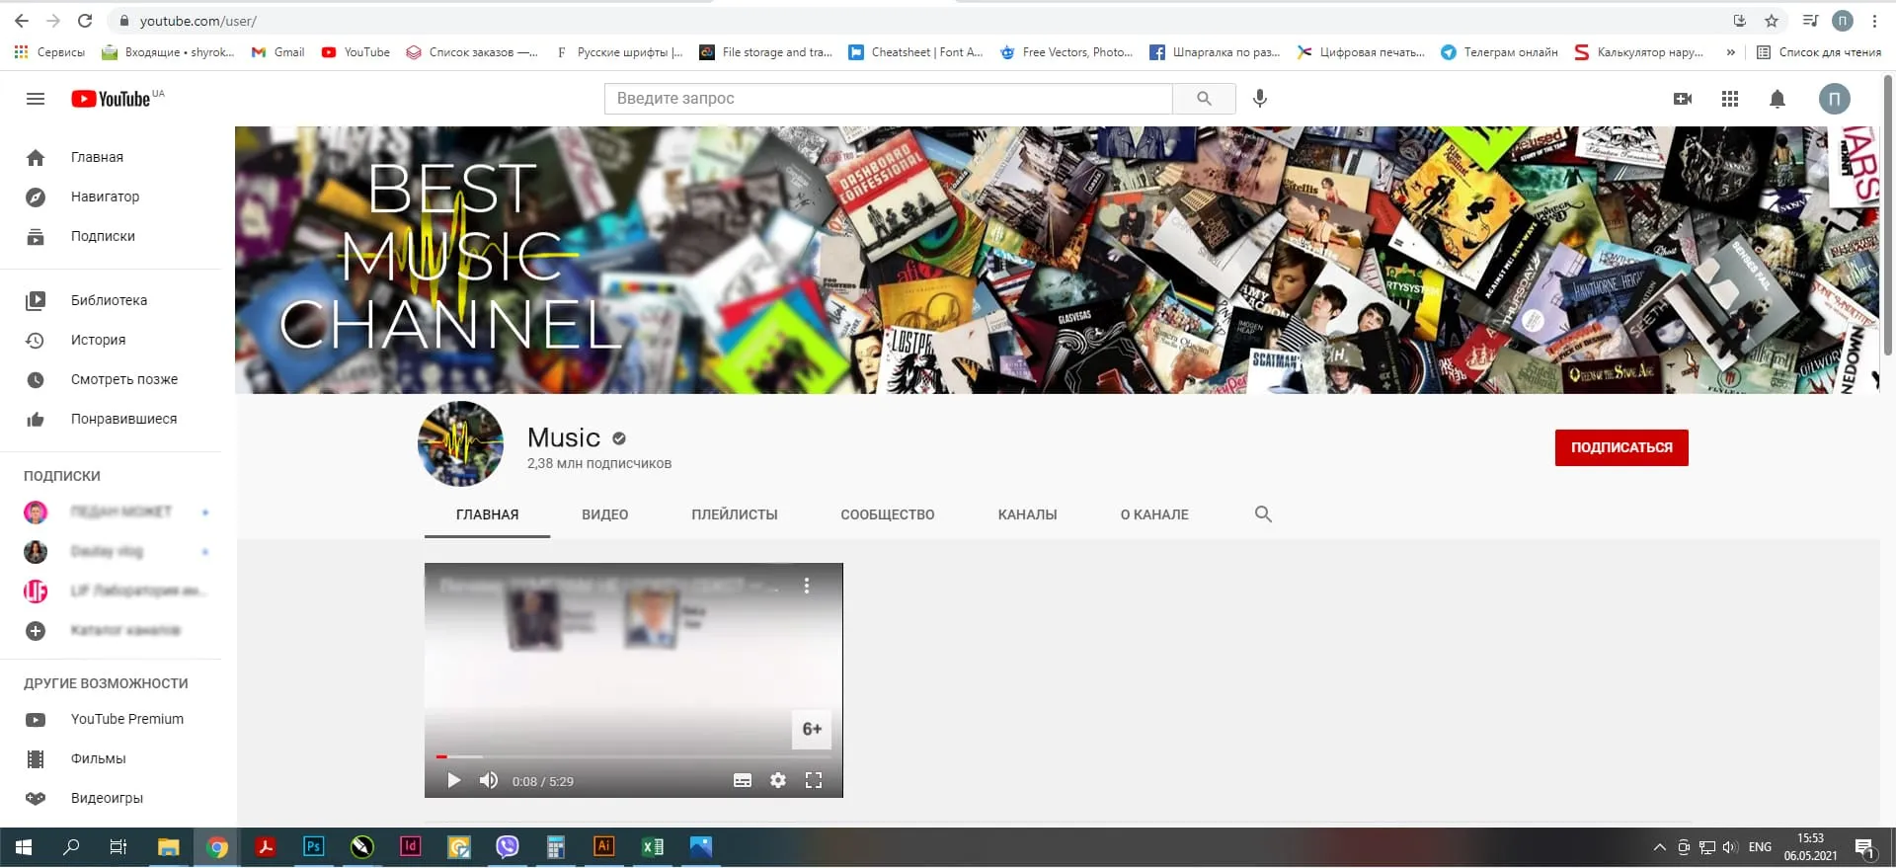Open the create video camera icon

[1683, 99]
